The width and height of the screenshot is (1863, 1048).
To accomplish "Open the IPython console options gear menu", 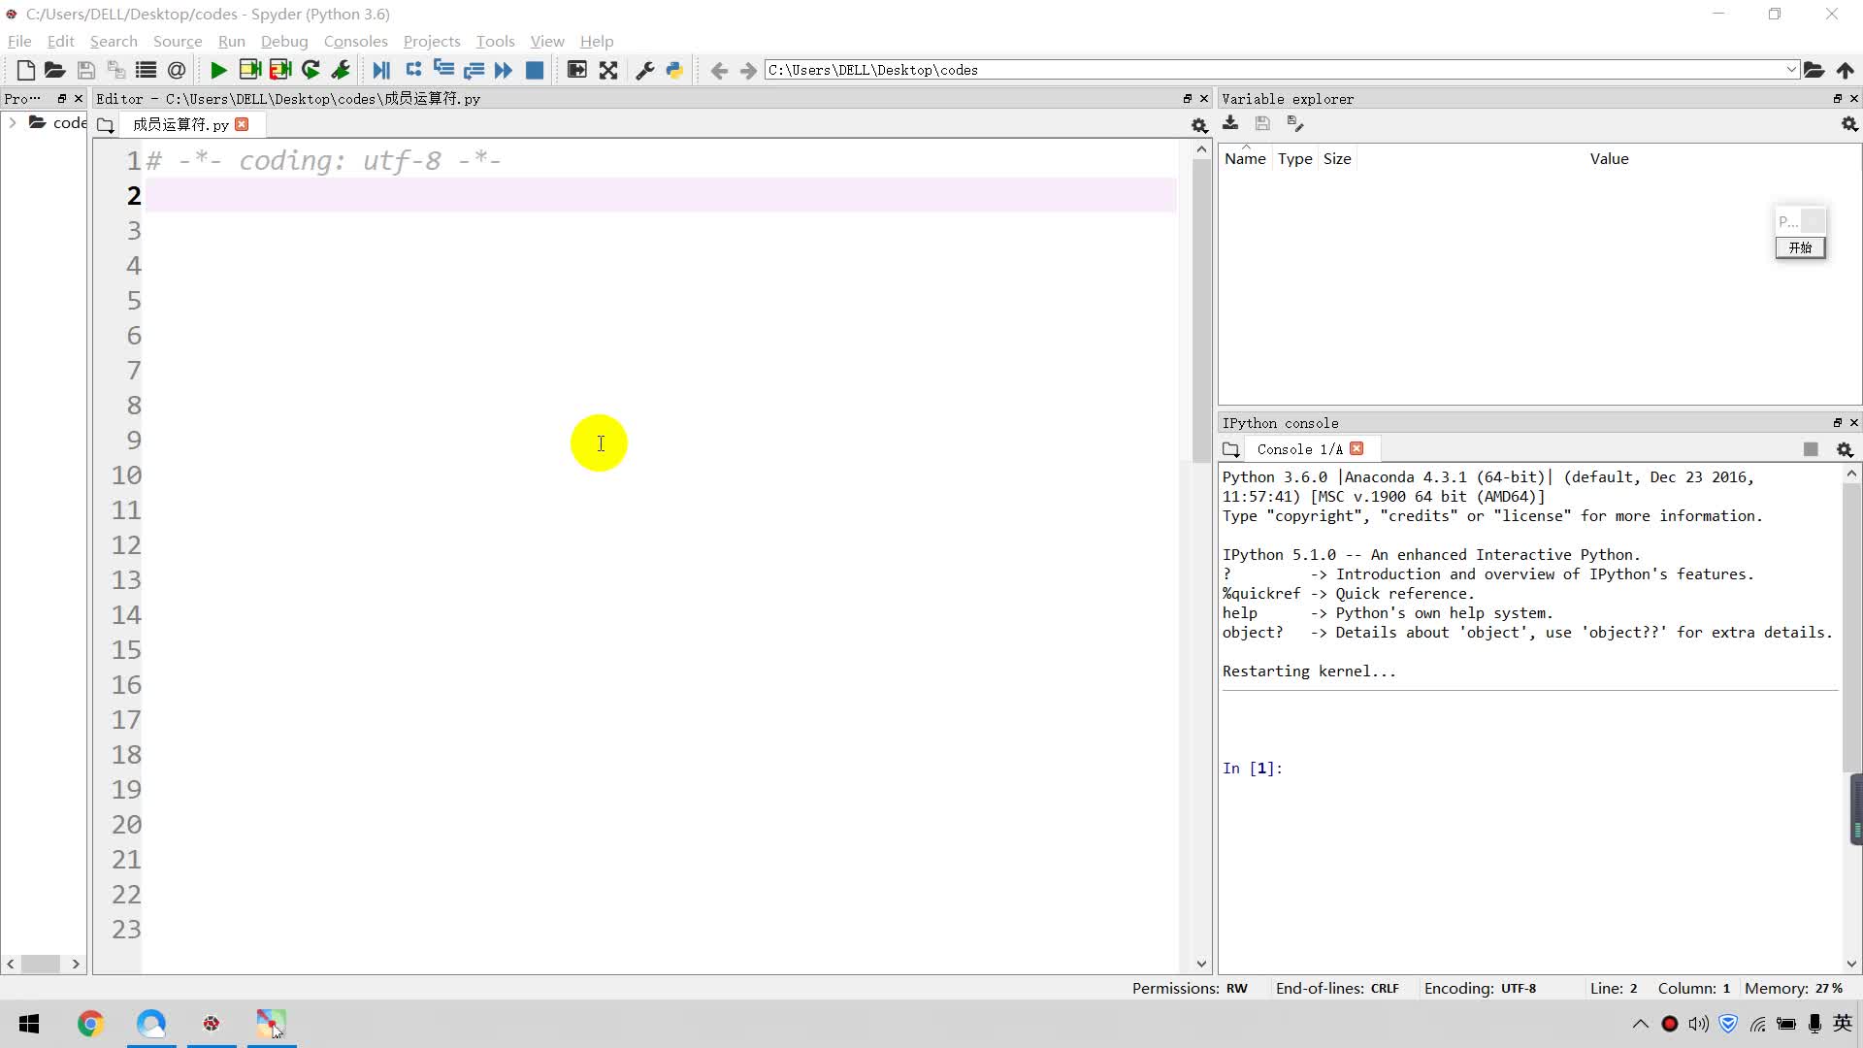I will pos(1845,449).
